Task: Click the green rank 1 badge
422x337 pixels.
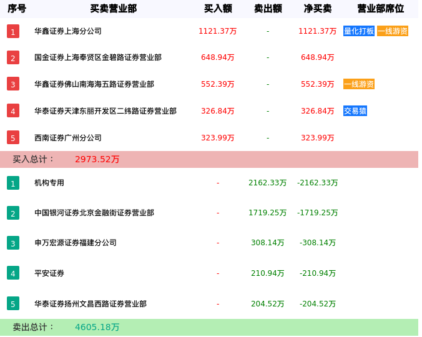Action: [13, 183]
